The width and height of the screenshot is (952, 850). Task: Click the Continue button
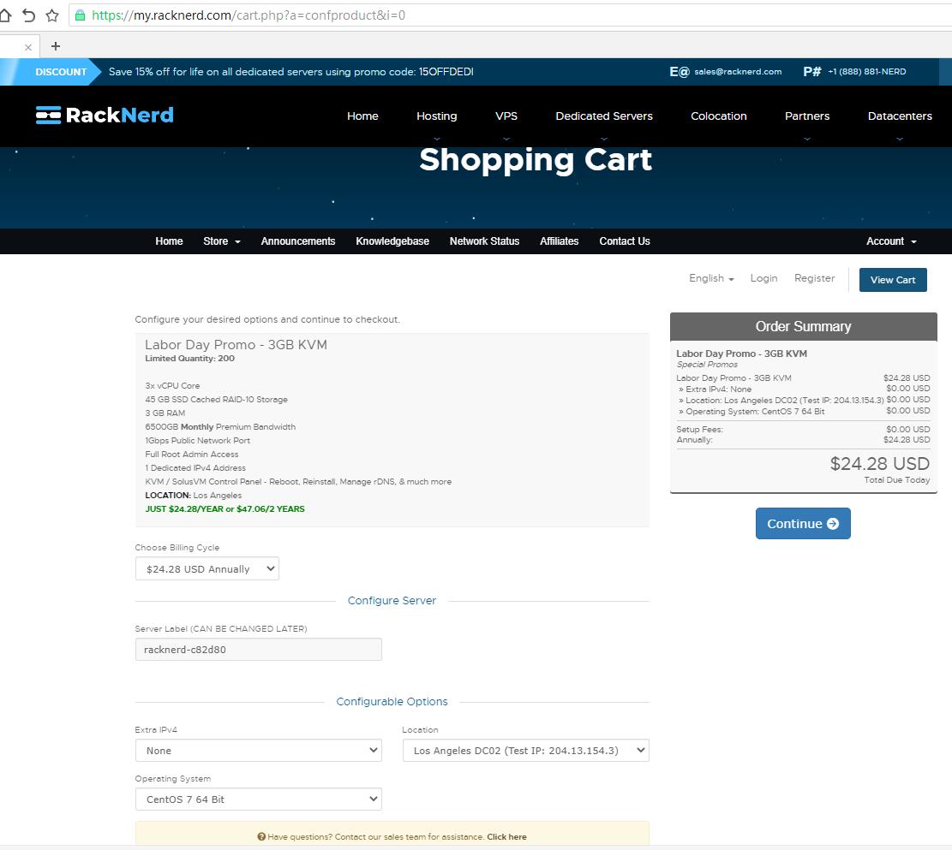803,524
